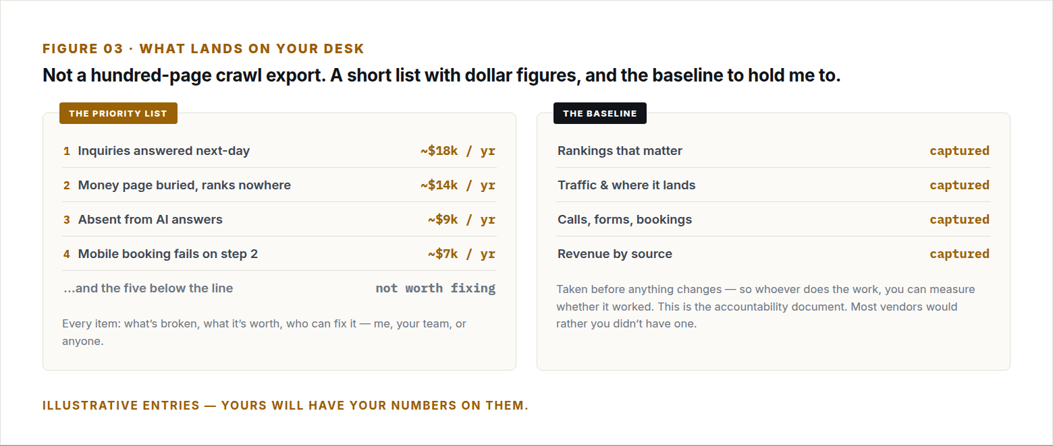Select the Traffic & where it lands row
Image resolution: width=1053 pixels, height=446 pixels.
point(774,185)
